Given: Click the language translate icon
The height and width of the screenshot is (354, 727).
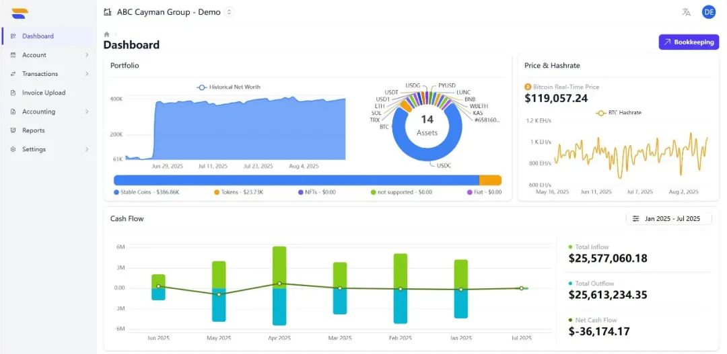Looking at the screenshot, I should click(686, 12).
